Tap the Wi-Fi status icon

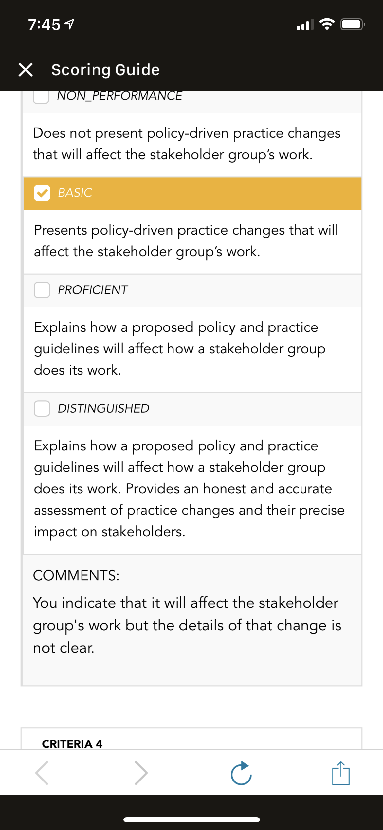click(327, 24)
